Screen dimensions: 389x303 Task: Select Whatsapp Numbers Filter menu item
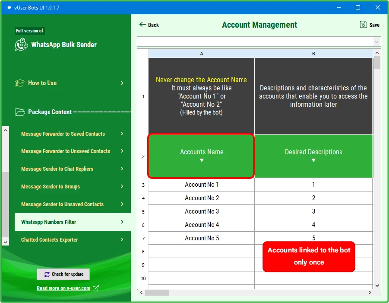pos(73,222)
